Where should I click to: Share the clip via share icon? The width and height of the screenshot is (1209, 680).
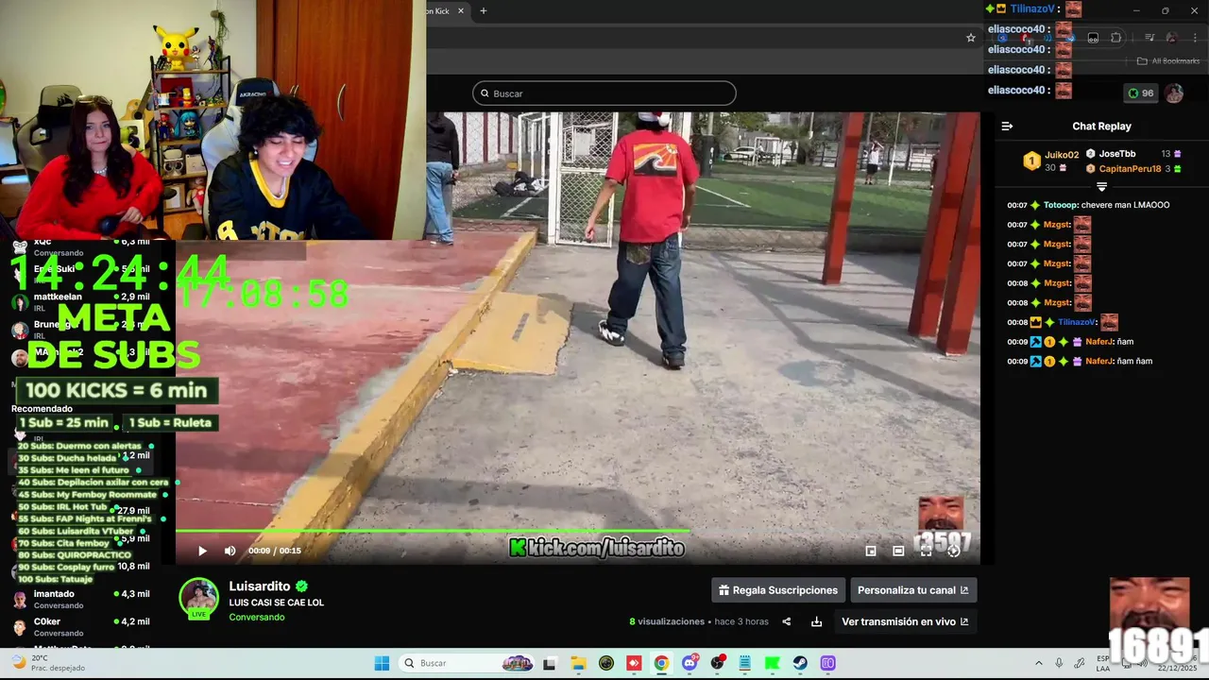tap(787, 621)
